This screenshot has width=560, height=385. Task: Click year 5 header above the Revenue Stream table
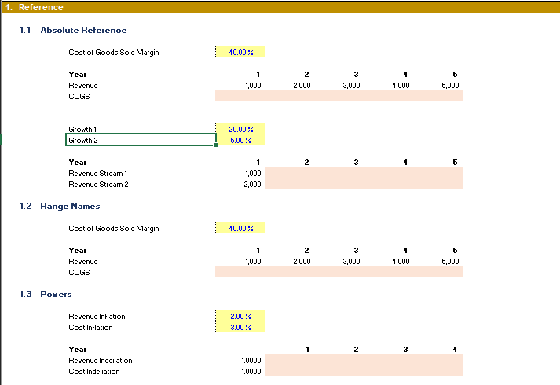(455, 162)
